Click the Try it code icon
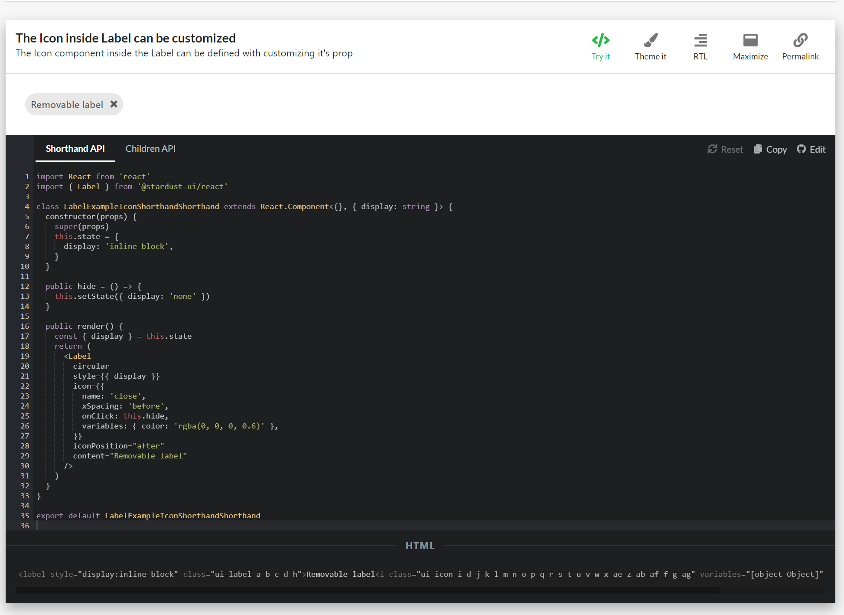Image resolution: width=844 pixels, height=615 pixels. tap(600, 40)
